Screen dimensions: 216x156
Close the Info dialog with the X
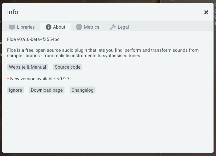click(206, 12)
